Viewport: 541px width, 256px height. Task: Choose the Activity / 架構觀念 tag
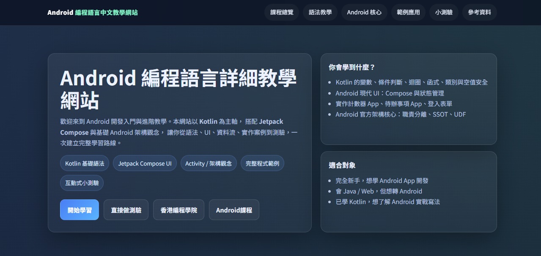[209, 163]
